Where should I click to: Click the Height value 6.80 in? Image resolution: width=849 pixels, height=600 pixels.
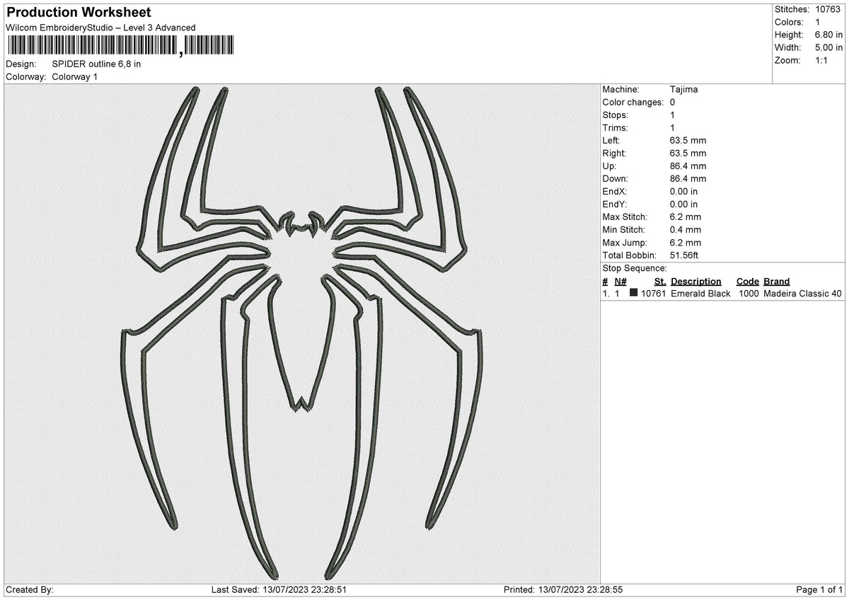click(828, 35)
